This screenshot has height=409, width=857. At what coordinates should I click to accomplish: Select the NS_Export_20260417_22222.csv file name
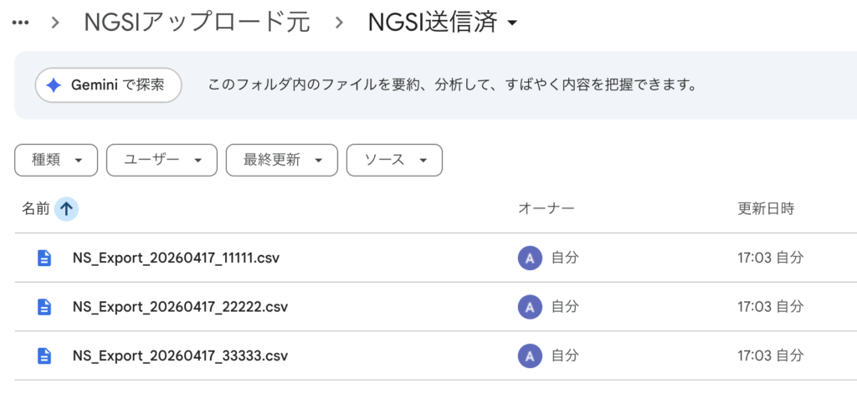(x=180, y=307)
